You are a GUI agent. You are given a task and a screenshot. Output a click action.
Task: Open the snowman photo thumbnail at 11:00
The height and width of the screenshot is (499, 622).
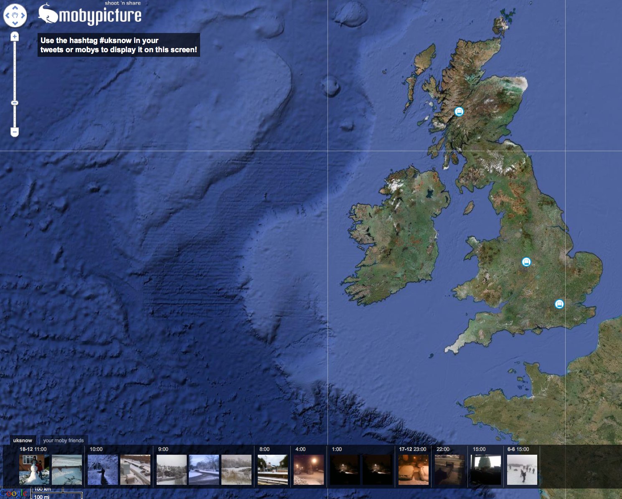point(34,470)
